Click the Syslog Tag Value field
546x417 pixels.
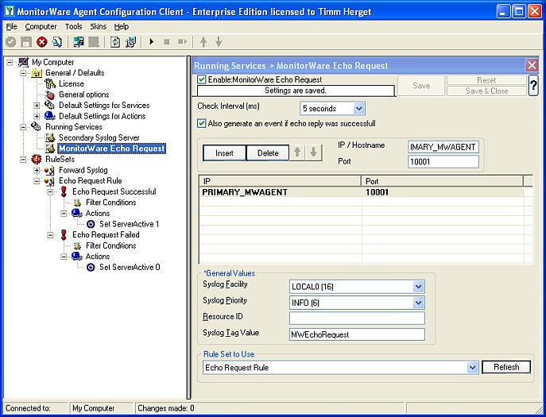point(357,334)
